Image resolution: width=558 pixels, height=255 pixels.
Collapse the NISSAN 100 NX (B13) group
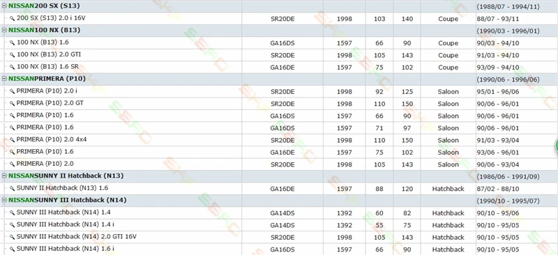coord(5,30)
